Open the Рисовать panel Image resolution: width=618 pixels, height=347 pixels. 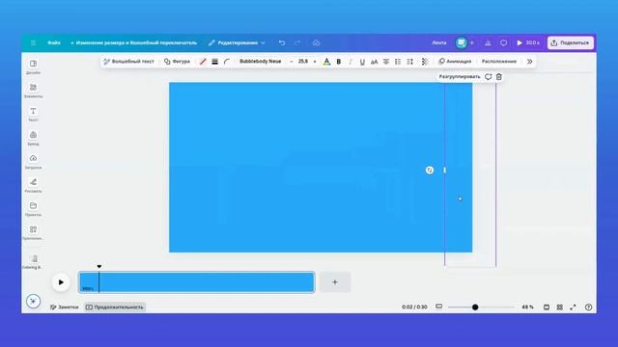pos(33,185)
